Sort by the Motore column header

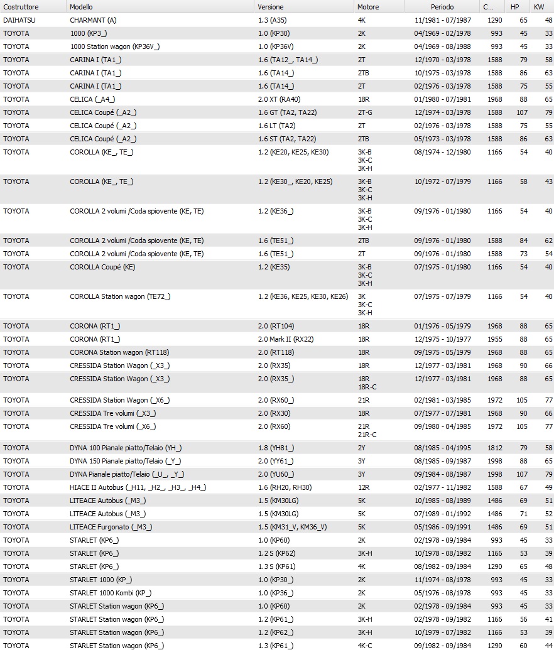pos(379,7)
